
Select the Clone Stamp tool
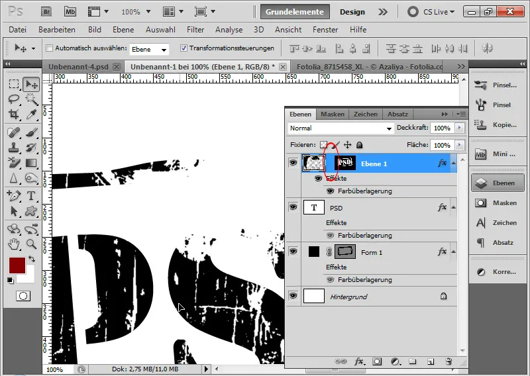pos(14,148)
